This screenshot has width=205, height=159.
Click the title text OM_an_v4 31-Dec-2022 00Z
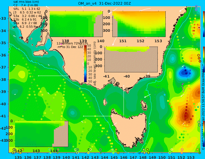click(x=104, y=4)
